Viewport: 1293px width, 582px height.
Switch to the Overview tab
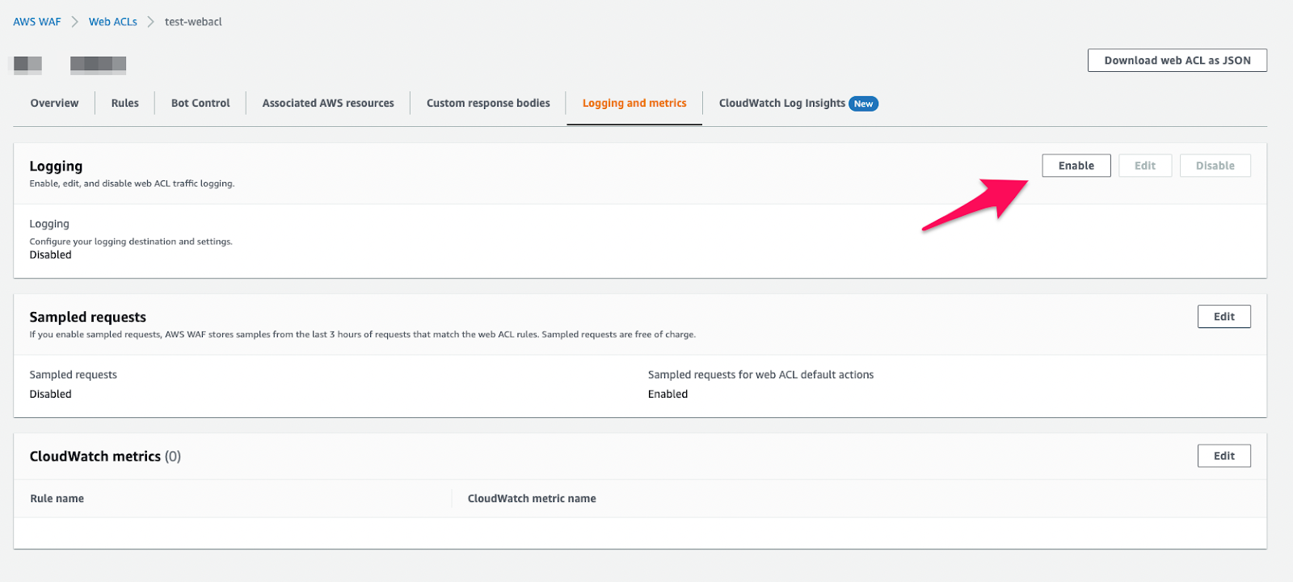[54, 103]
